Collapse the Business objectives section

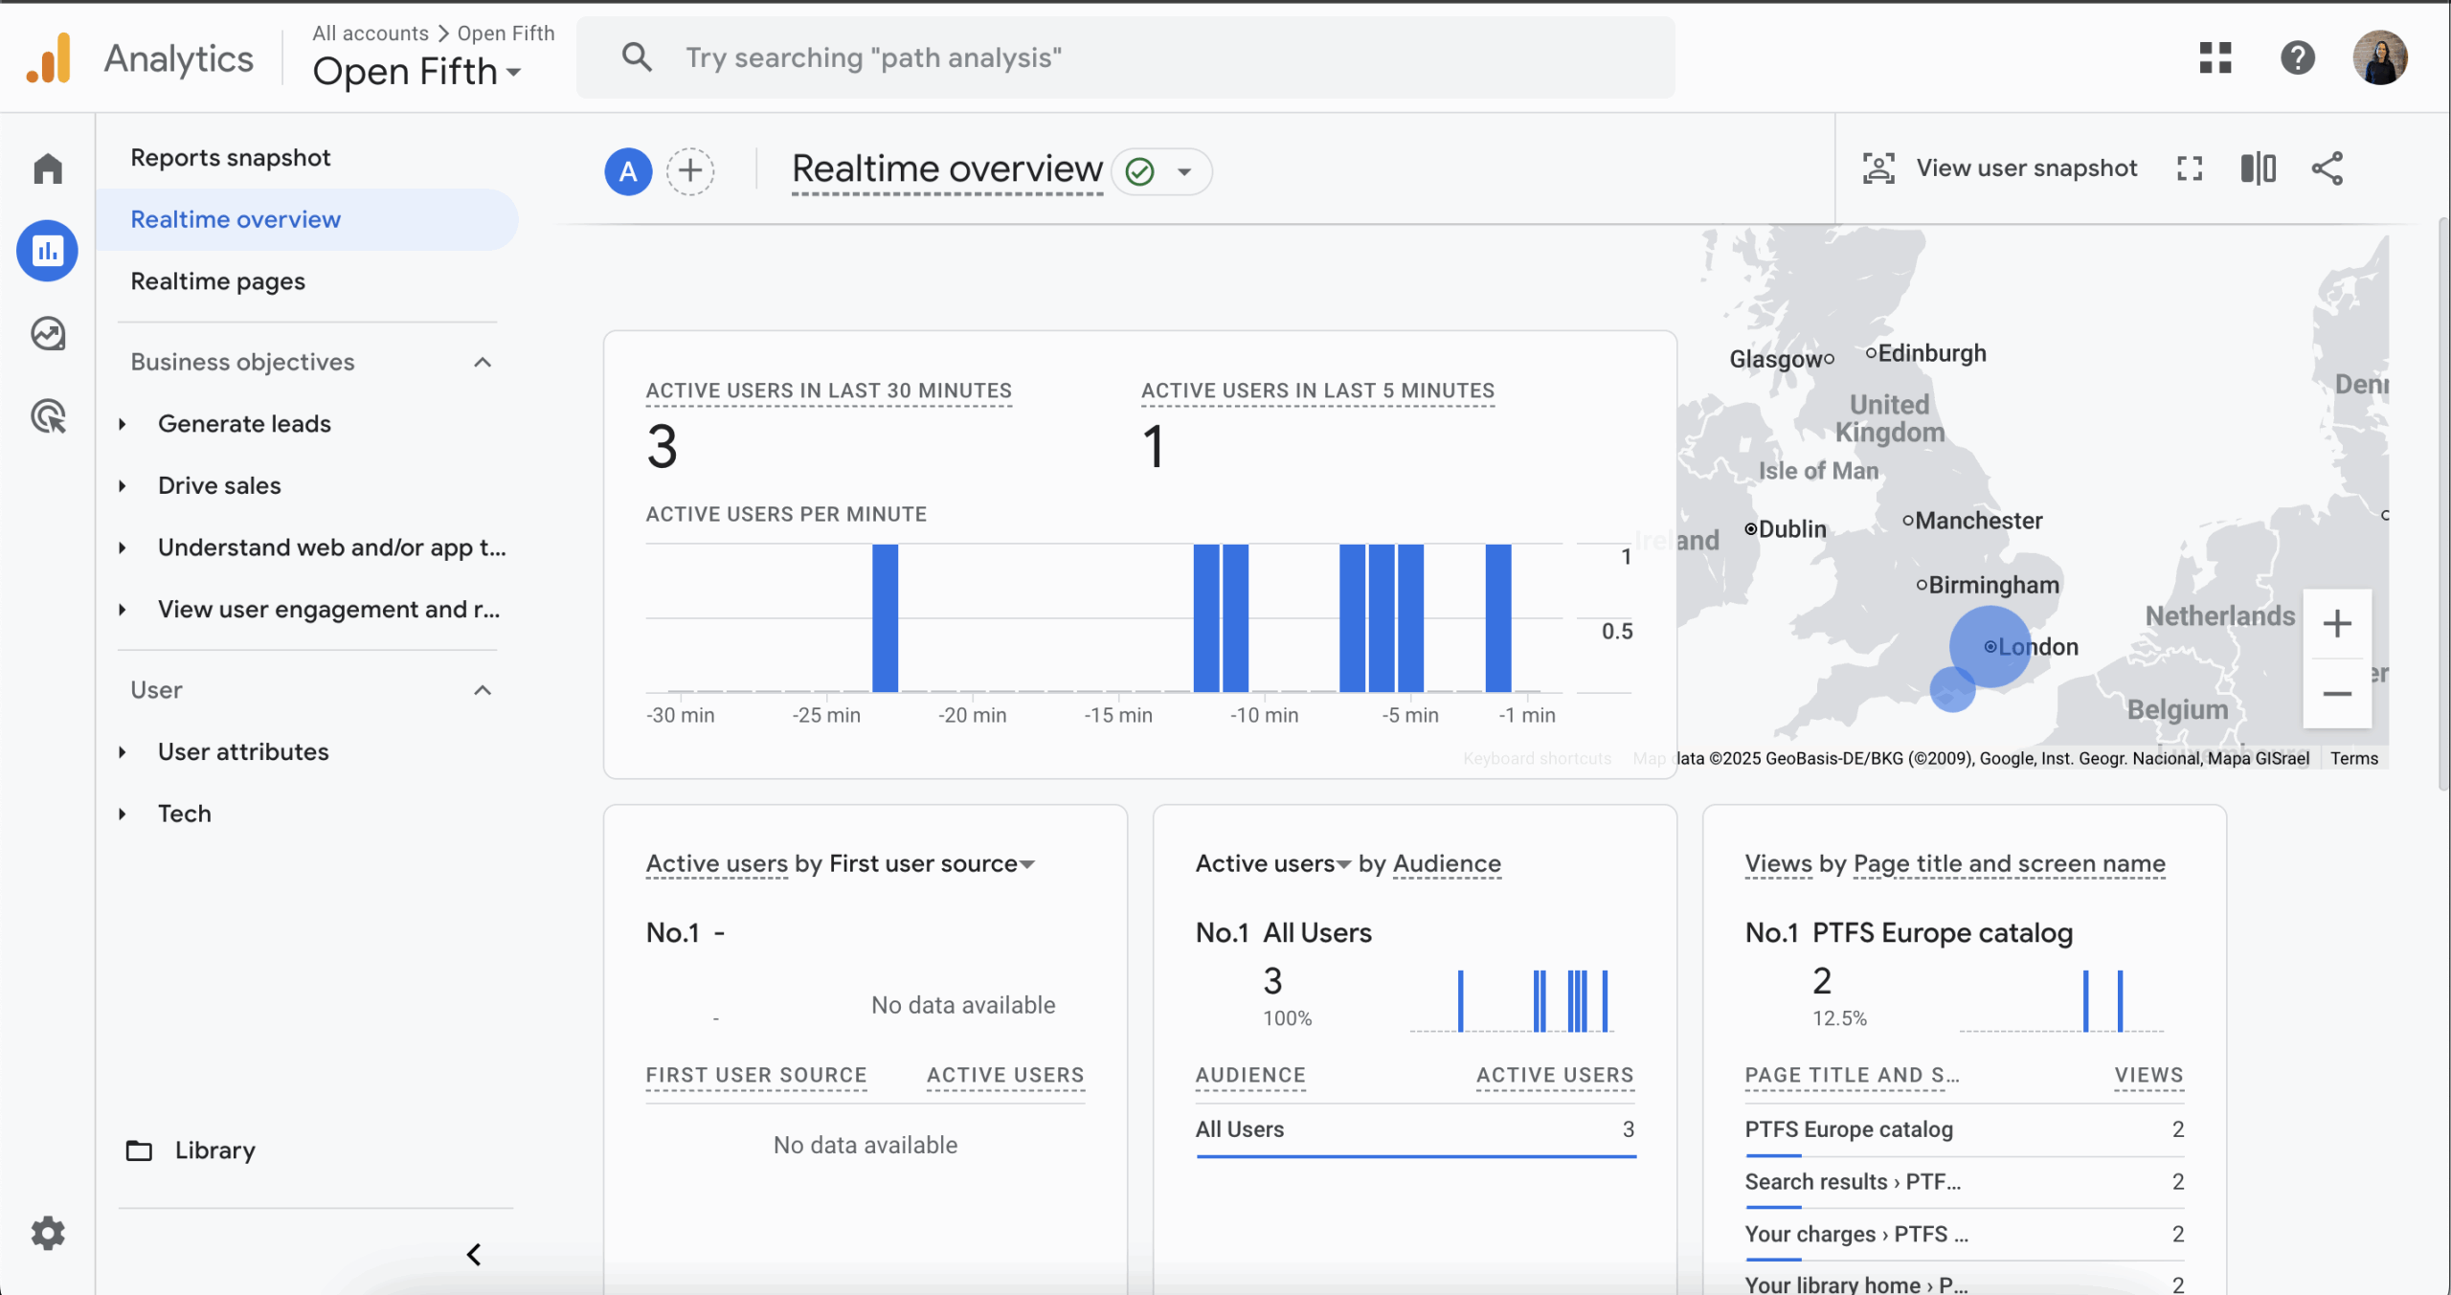[483, 362]
